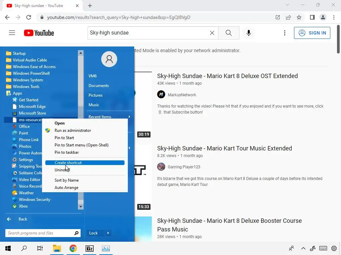Viewport: 341px width, 255px height.
Task: Bookmark this page with the star icon
Action: [299, 17]
